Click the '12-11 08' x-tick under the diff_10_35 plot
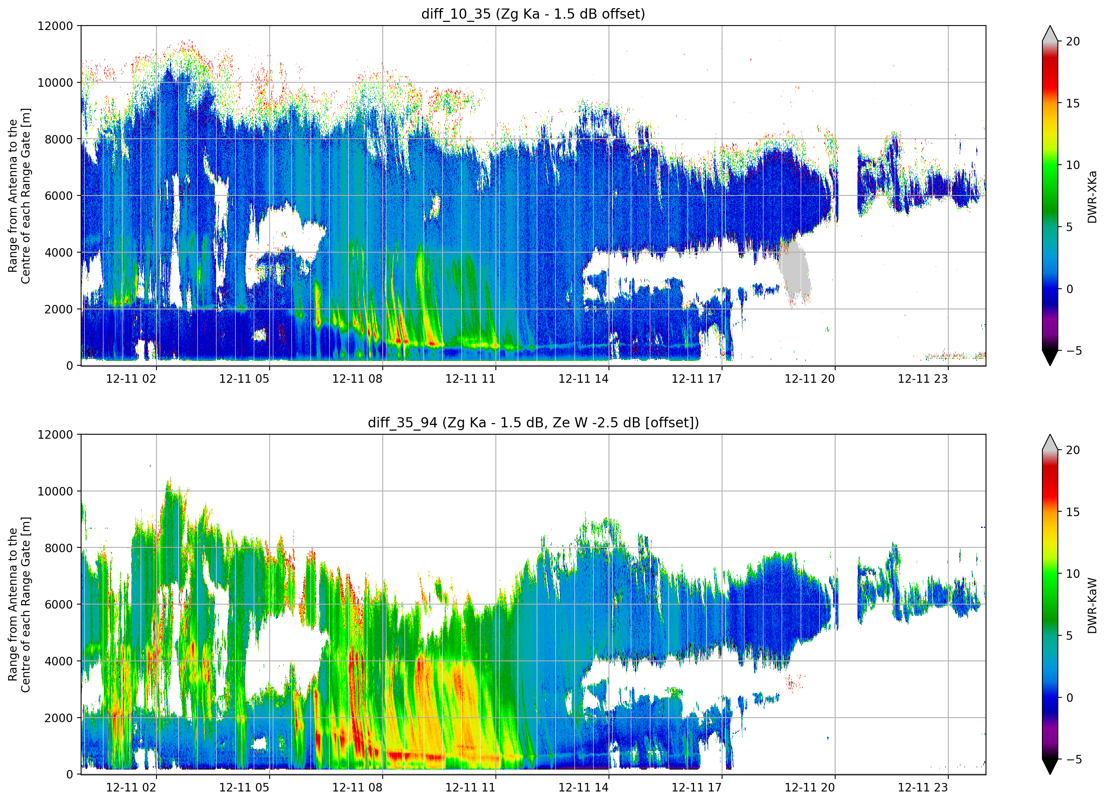This screenshot has height=802, width=1106. (x=358, y=379)
